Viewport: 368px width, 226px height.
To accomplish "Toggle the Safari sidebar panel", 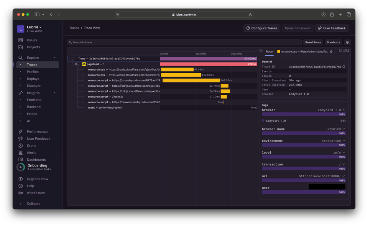I will coord(37,15).
